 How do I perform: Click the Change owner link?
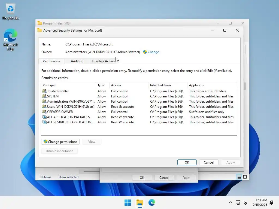coord(153,52)
